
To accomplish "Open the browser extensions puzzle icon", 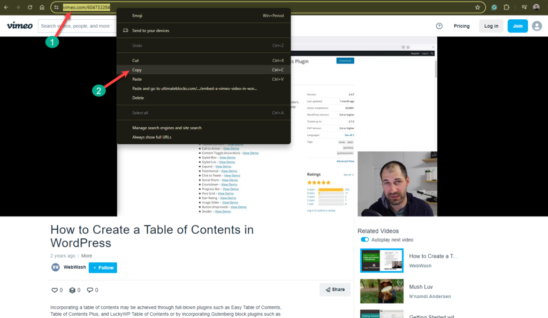I will point(506,7).
